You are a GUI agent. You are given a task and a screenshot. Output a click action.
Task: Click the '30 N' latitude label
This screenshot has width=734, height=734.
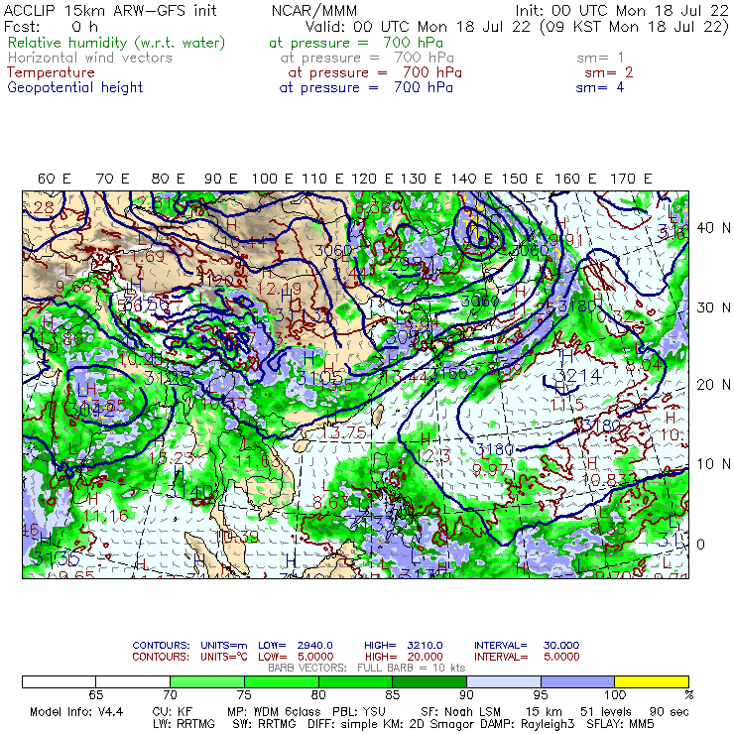[713, 308]
